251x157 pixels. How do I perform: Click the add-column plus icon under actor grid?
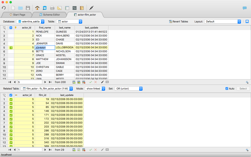coord(247,82)
